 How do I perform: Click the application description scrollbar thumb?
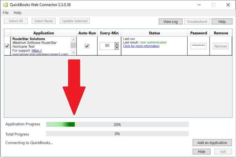click(x=73, y=45)
